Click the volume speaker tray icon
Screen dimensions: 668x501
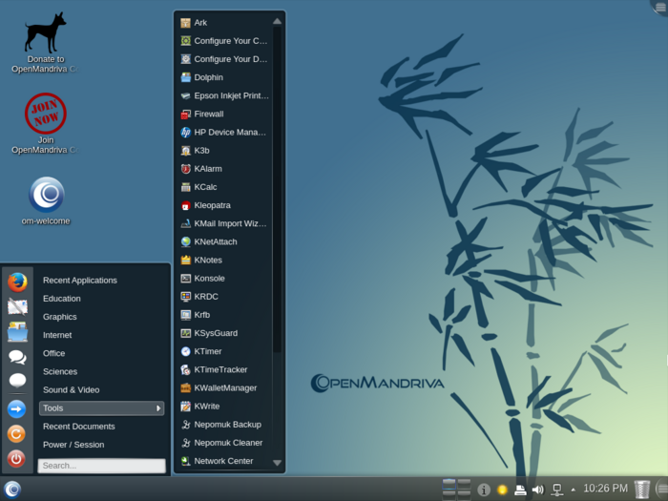point(537,490)
